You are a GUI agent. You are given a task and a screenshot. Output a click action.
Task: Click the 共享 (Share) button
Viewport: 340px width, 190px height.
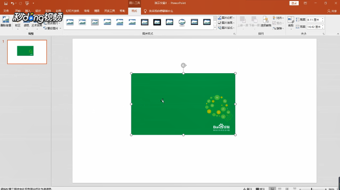click(332, 11)
